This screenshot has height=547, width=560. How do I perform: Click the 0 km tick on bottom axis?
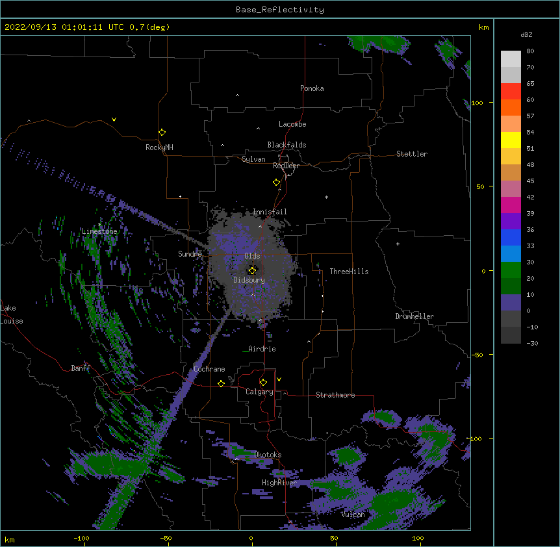click(x=251, y=538)
